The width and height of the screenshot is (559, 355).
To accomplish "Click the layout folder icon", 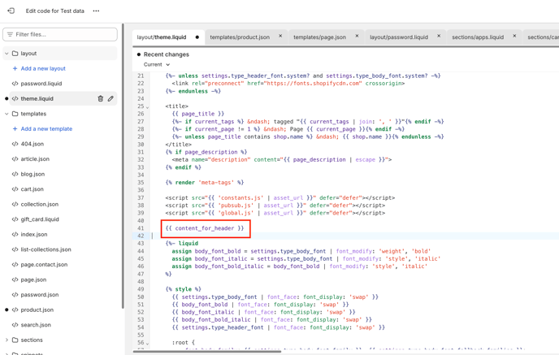I will 15,53.
